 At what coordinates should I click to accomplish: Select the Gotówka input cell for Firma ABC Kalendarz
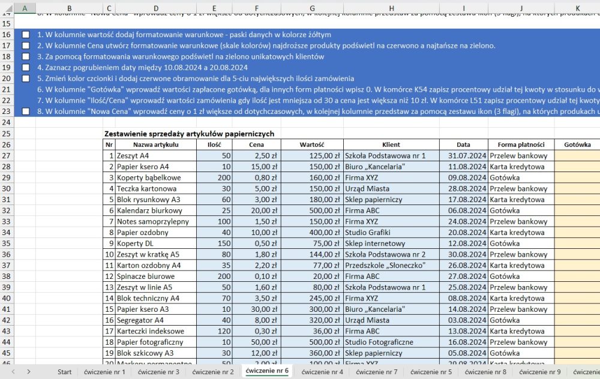577,210
